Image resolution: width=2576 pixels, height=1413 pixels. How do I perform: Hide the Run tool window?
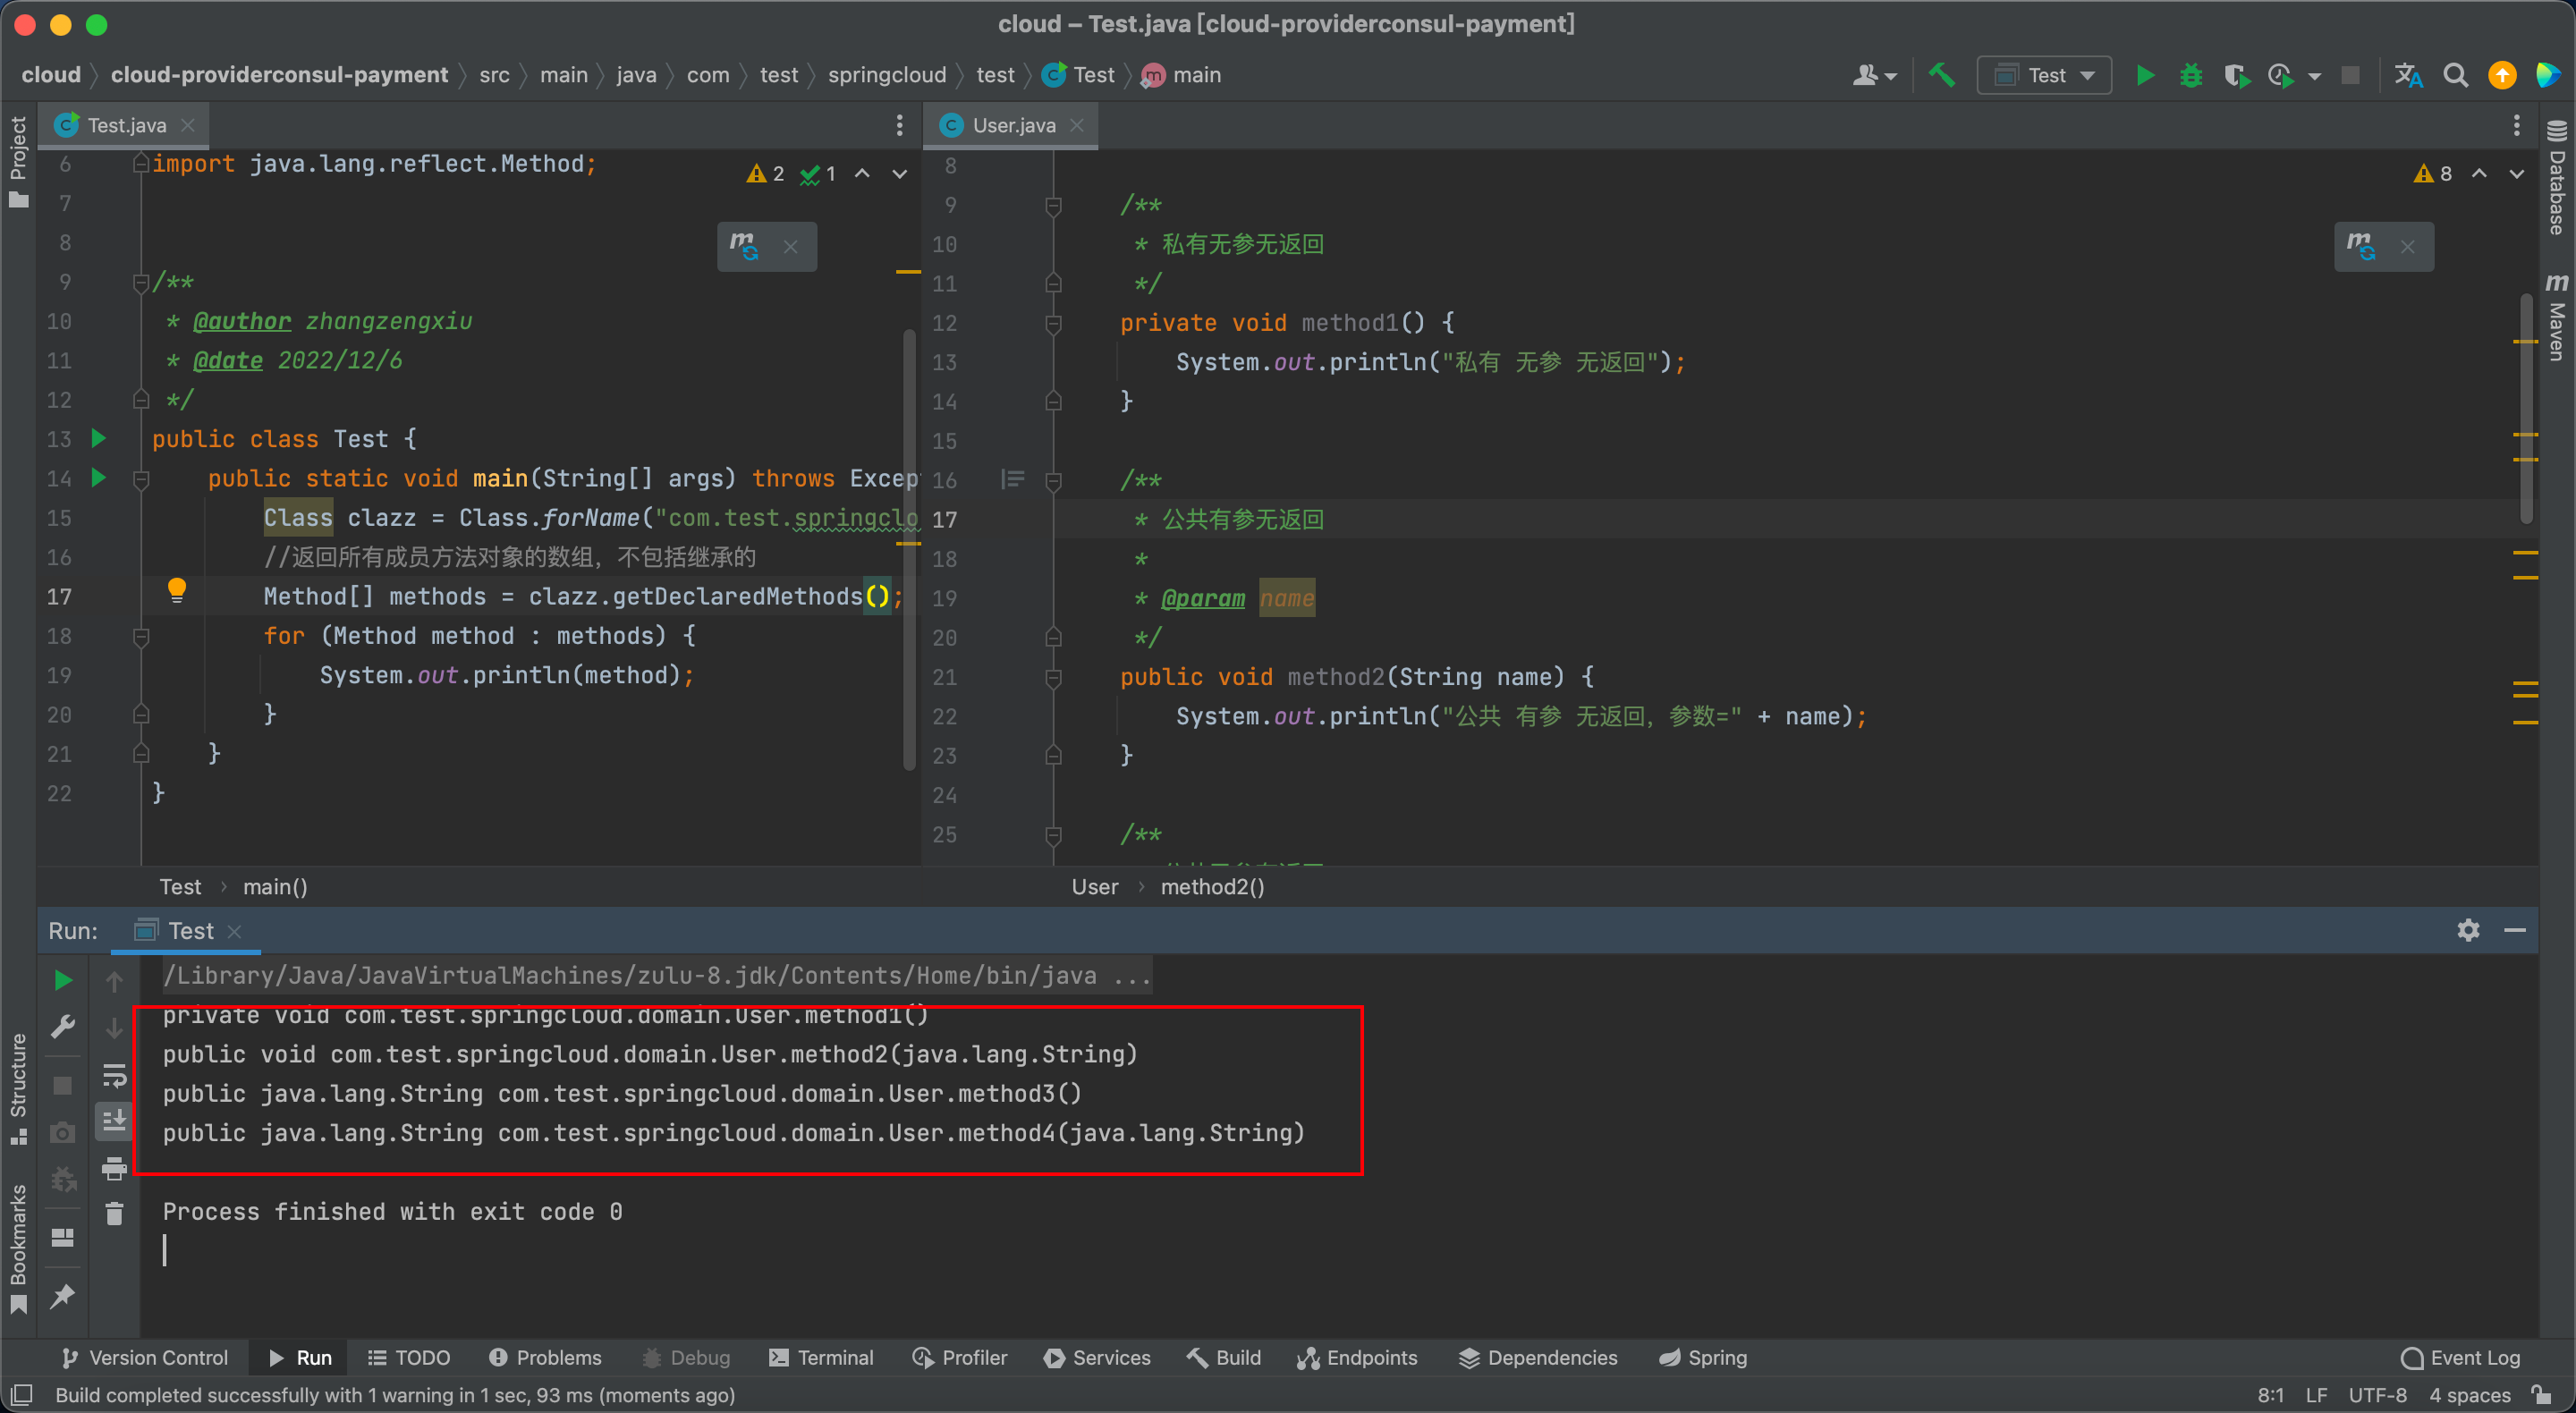[2515, 930]
